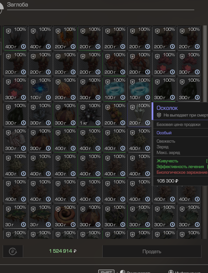This screenshot has height=273, width=208.
Task: Select the 1 кг black spiky artifact
Action: tap(90, 114)
